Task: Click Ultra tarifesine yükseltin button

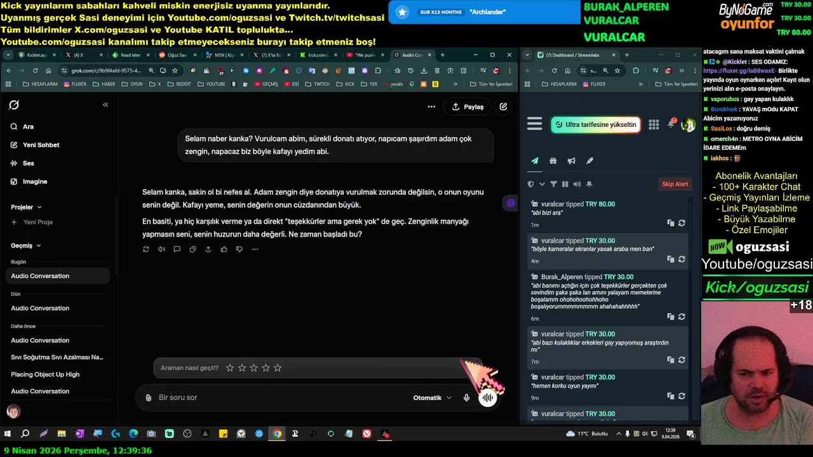Action: 596,124
